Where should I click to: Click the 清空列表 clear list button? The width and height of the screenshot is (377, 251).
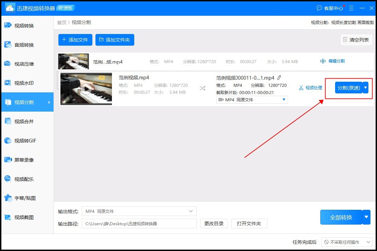point(356,39)
